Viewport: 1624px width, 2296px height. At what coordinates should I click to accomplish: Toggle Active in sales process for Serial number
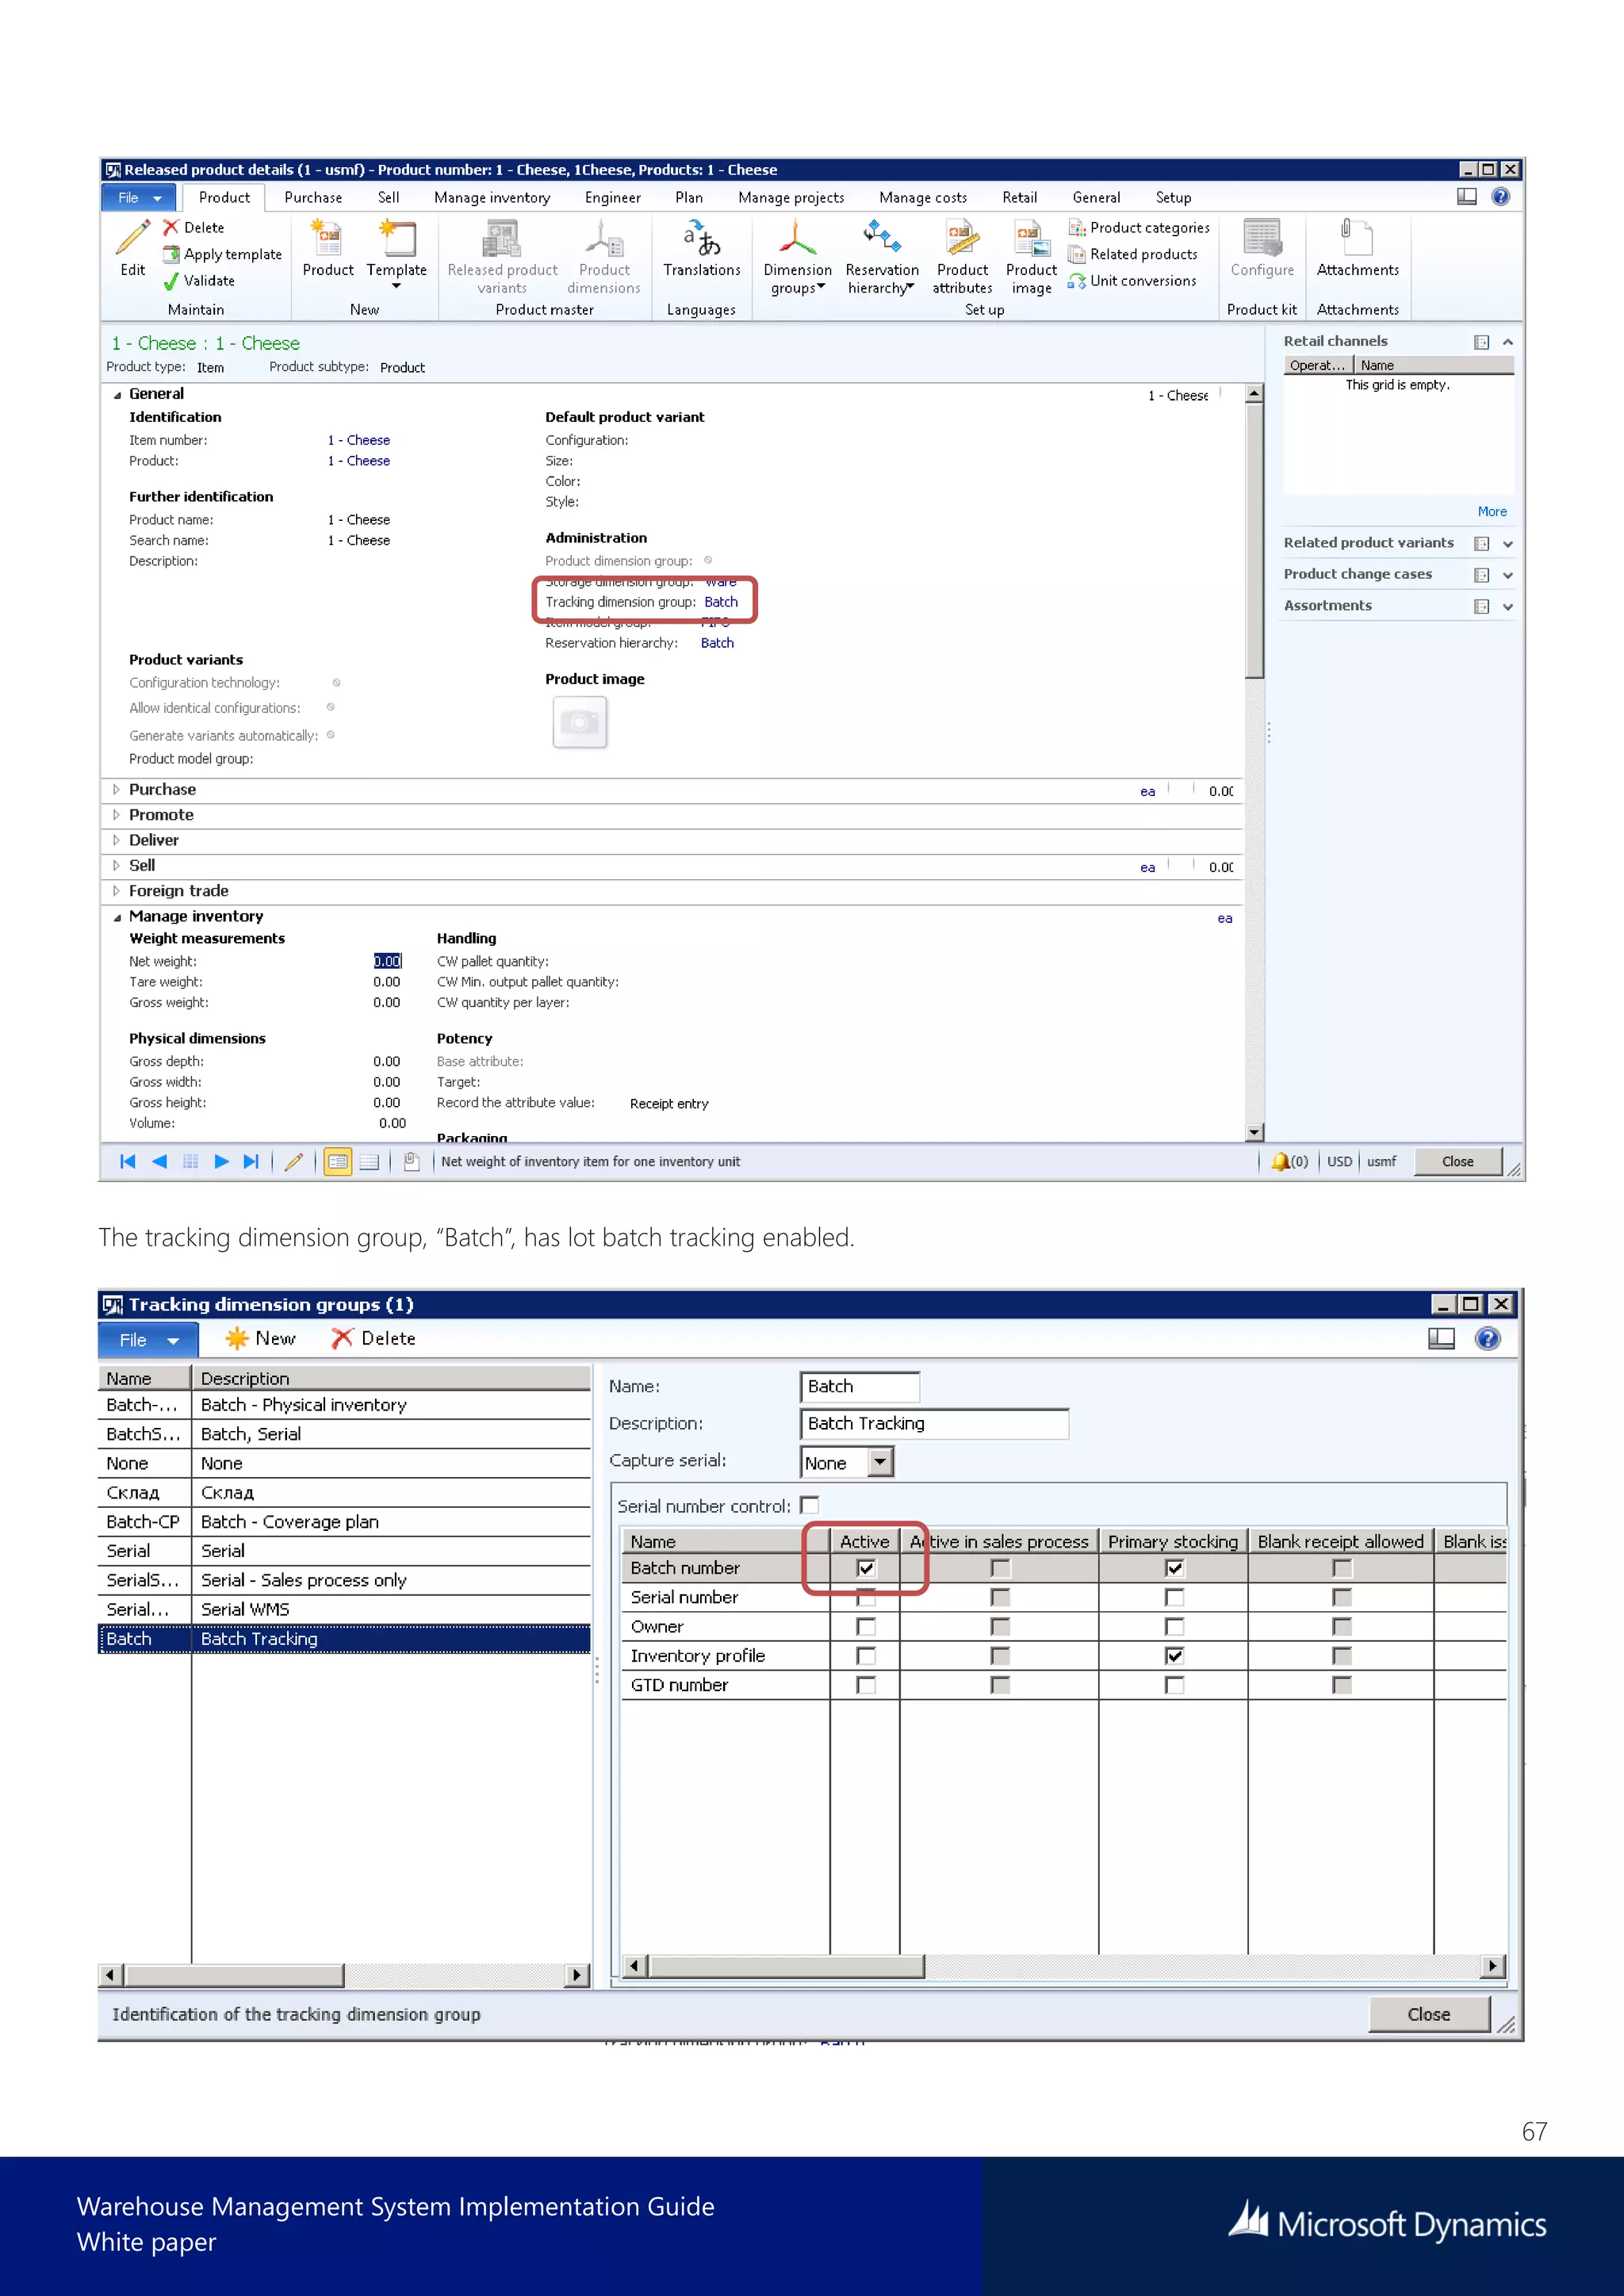click(x=1000, y=1597)
